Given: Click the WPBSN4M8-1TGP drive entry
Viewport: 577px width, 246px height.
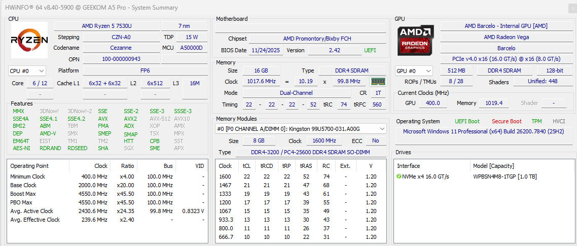Looking at the screenshot, I should click(x=504, y=177).
